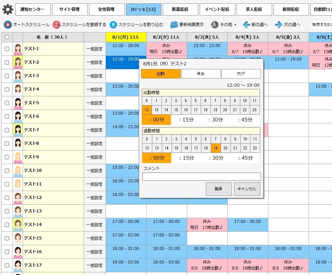Expand the その他 dropdown menu
The image size is (332, 275).
pos(224,25)
